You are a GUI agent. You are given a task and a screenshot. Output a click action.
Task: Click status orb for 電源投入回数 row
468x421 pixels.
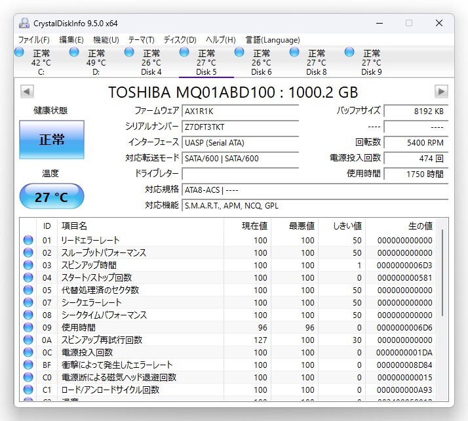(x=28, y=353)
